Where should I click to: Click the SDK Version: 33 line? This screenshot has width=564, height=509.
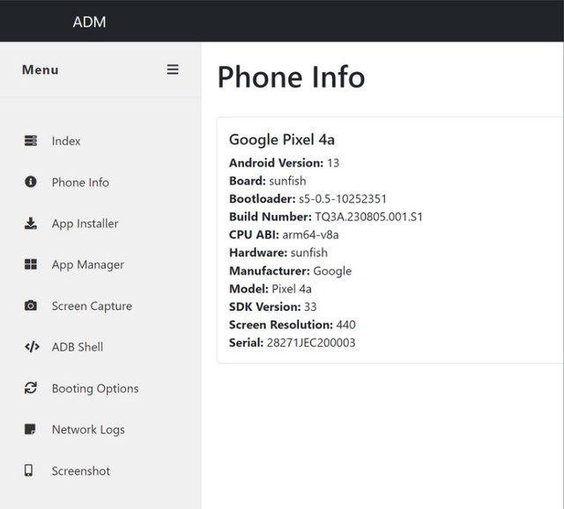pos(272,306)
